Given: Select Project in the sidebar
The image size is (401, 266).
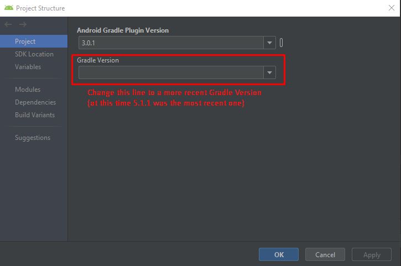Looking at the screenshot, I should 34,41.
